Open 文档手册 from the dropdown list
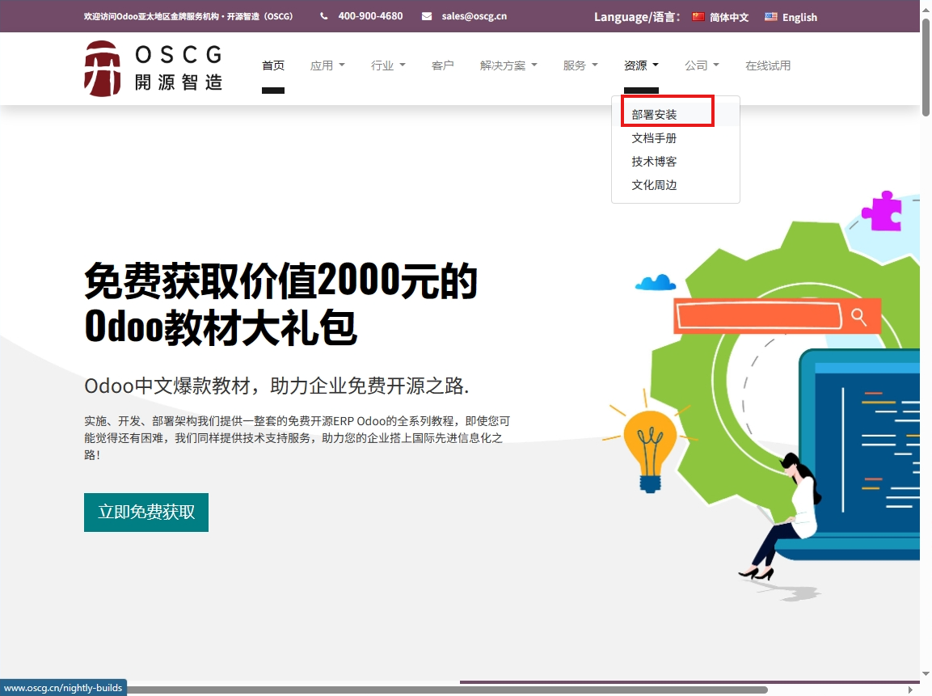Screen dimensions: 932x696 (655, 137)
